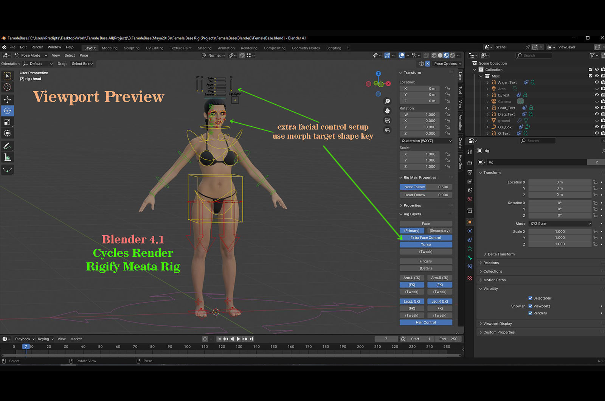Image resolution: width=605 pixels, height=401 pixels.
Task: Enable the Extra Face Control rig layer
Action: 426,238
